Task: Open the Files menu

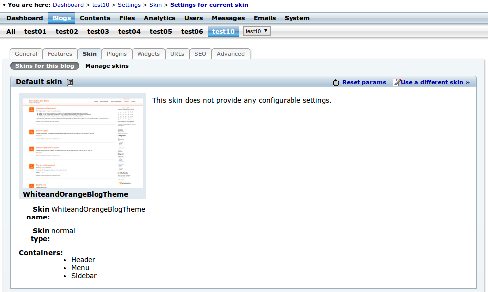Action: click(127, 18)
